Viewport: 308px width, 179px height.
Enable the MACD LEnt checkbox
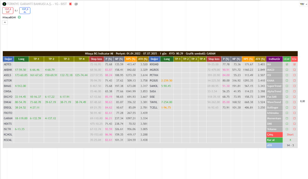pyautogui.click(x=287, y=70)
